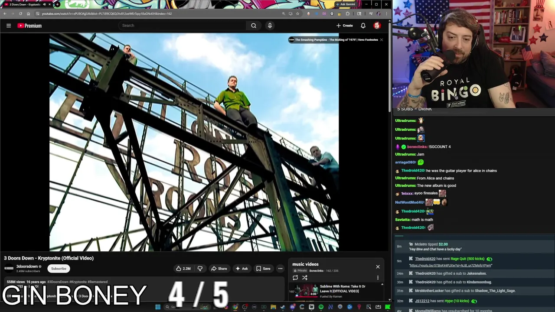Select the 3 Doors Down - Kryptonite tab
This screenshot has width=555, height=312.
click(x=24, y=4)
